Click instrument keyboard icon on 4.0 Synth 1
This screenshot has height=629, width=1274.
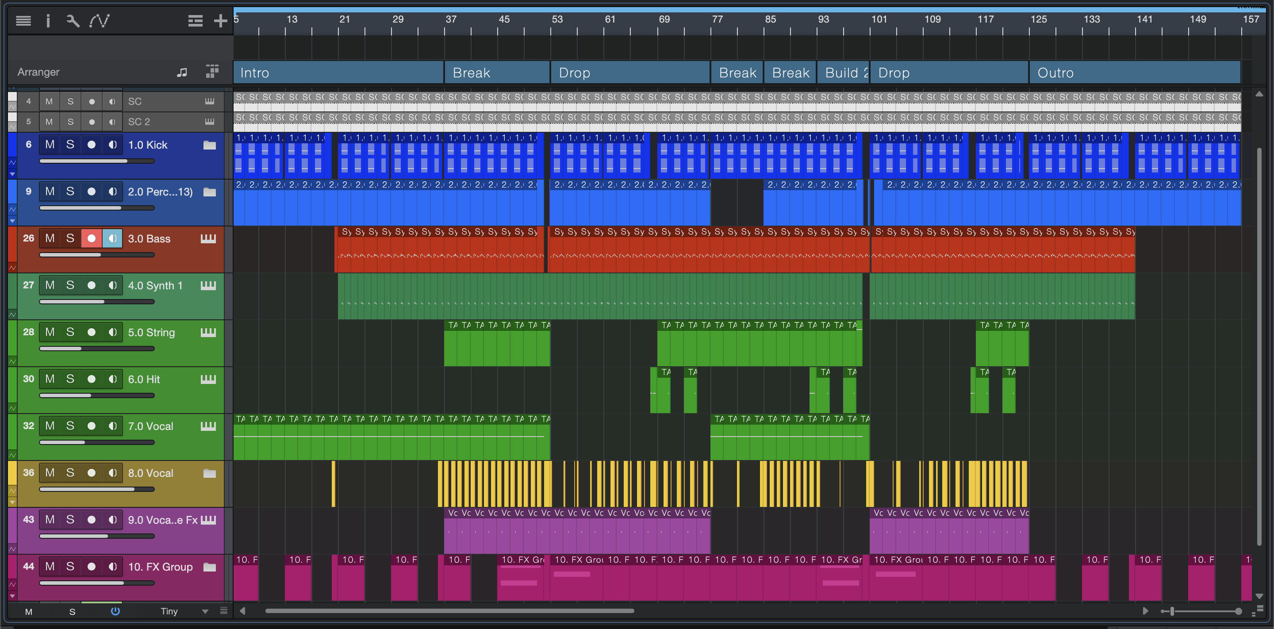[208, 286]
